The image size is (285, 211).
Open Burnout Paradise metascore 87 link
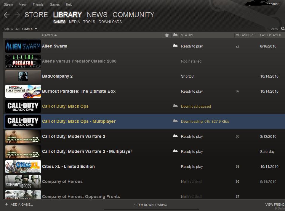click(238, 91)
